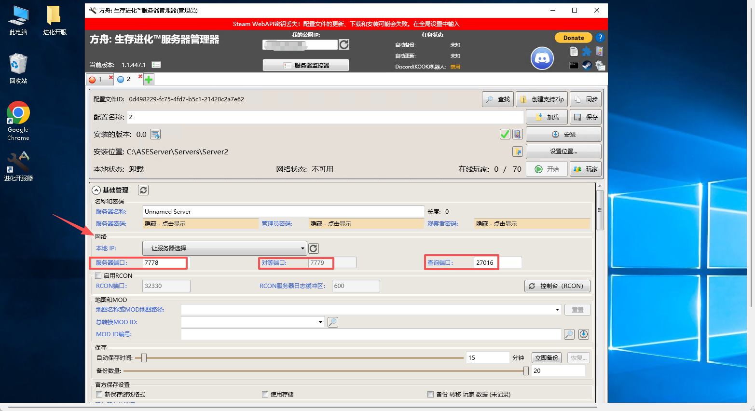Image resolution: width=755 pixels, height=411 pixels.
Task: Open the Steam icon in header
Action: pyautogui.click(x=587, y=65)
